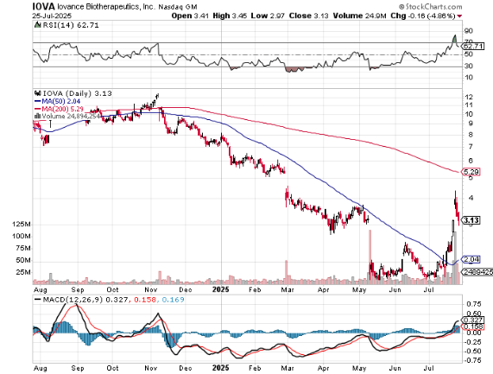Click the bold 3.13 last price tag
Viewport: 493px width, 374px height.
point(471,220)
